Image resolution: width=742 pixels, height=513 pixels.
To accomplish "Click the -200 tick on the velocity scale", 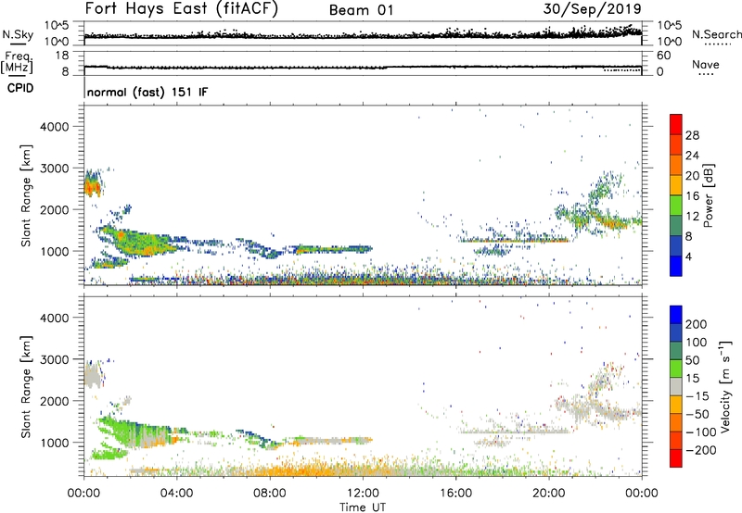I will pos(700,450).
